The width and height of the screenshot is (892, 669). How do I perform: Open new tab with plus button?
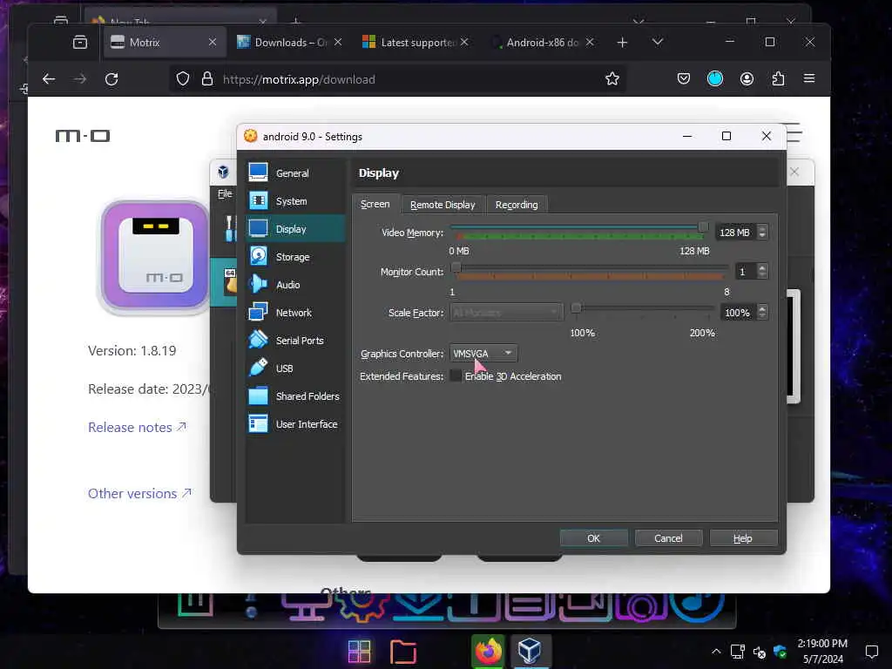coord(622,42)
